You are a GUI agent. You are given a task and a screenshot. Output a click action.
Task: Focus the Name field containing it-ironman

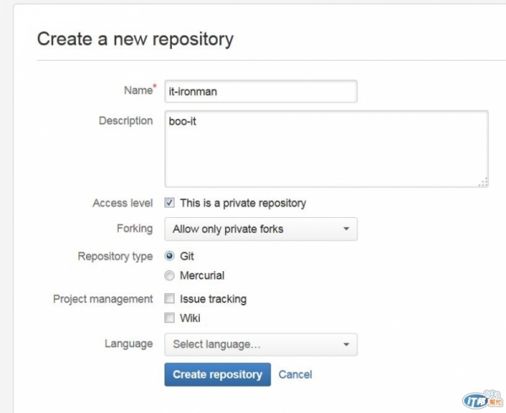pyautogui.click(x=261, y=91)
